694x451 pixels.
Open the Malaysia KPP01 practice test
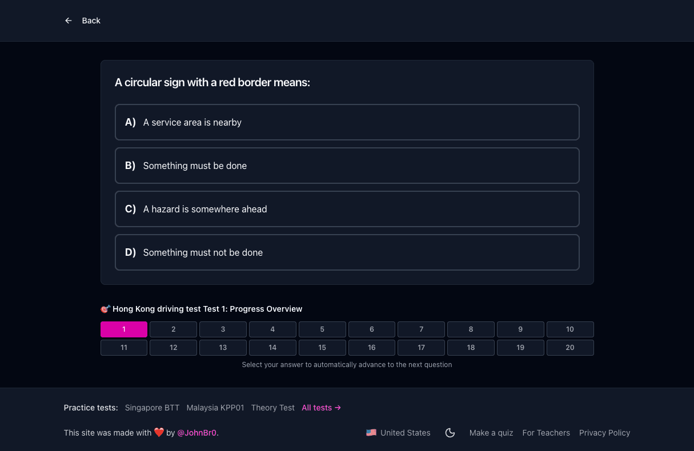tap(215, 408)
